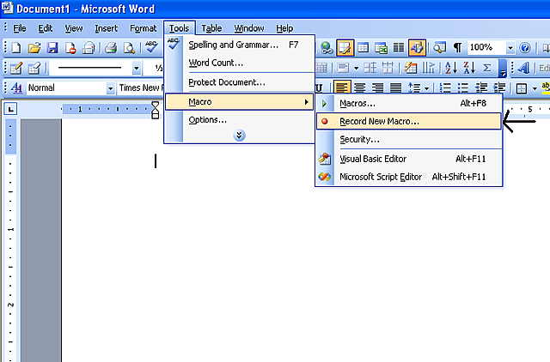Click the New Blank Document icon
The image size is (550, 362).
pos(15,48)
